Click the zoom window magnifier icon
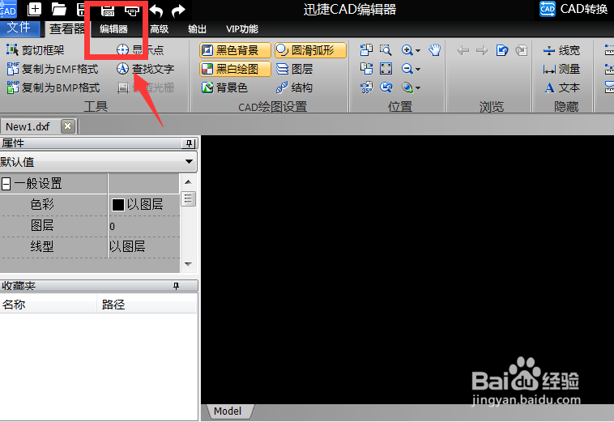This screenshot has width=614, height=422. coord(386,49)
